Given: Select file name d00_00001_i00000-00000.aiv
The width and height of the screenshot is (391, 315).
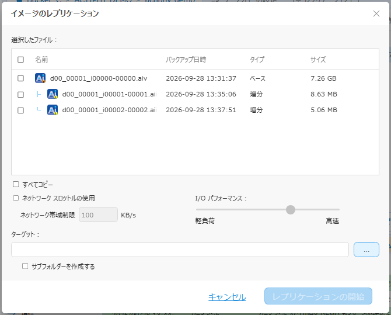Looking at the screenshot, I should pos(99,78).
